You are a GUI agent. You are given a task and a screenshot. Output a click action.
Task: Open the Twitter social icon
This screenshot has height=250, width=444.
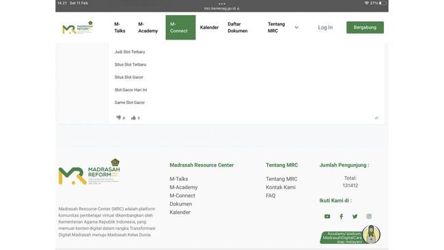(355, 217)
